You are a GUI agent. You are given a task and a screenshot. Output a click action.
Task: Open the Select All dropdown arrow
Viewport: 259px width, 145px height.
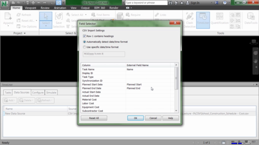tap(86, 15)
